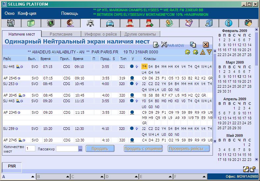Click the yellow sun minus day icon

(x=188, y=52)
